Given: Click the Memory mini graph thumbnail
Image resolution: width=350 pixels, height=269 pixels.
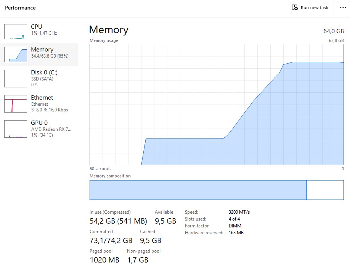Looking at the screenshot, I should [15, 54].
